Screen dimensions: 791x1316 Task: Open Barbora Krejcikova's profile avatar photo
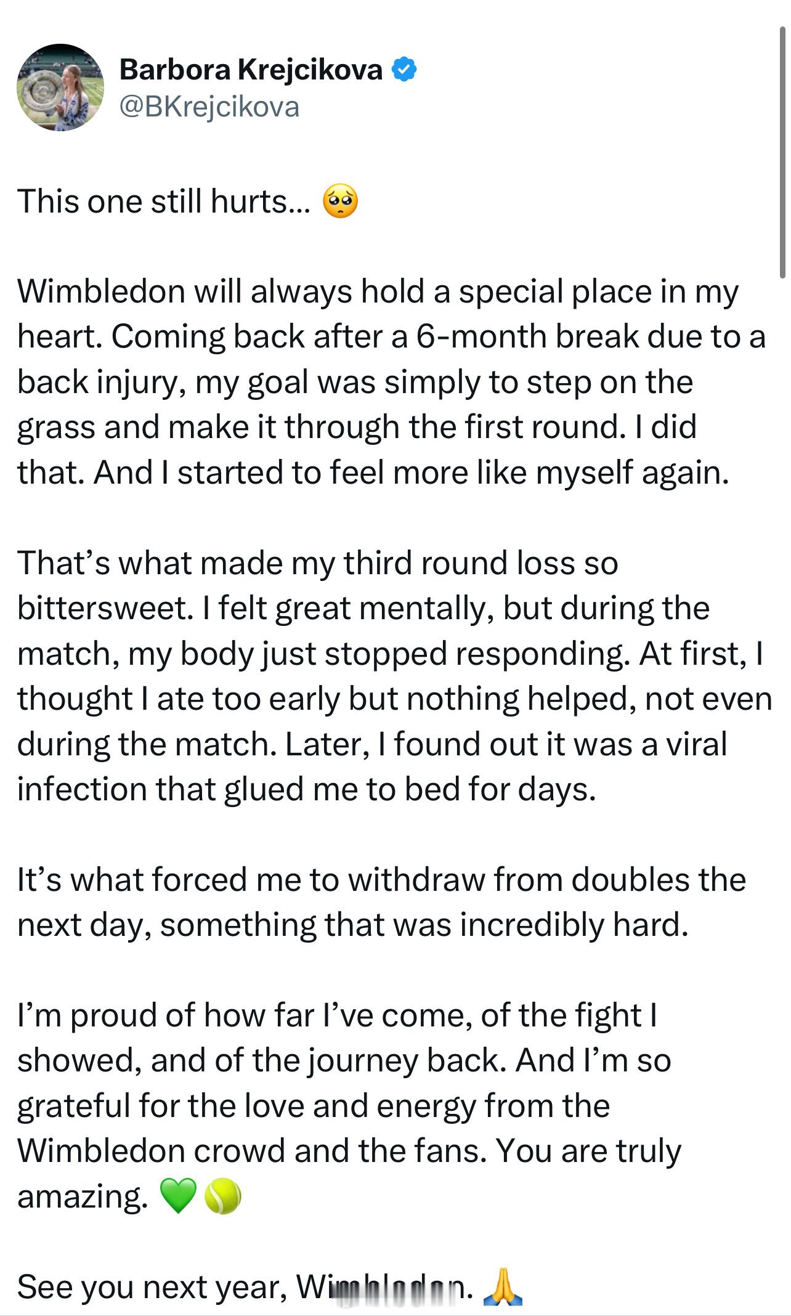(x=60, y=87)
